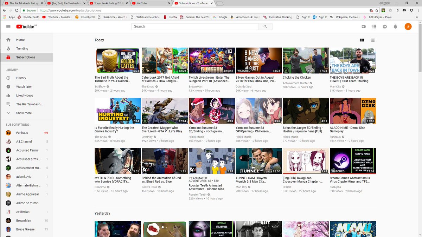Switch to list view layout

point(373,40)
